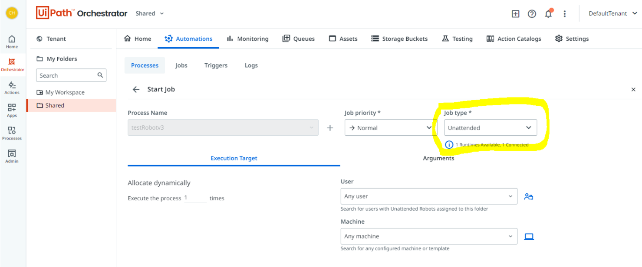Select My Workspace folder

coord(65,92)
